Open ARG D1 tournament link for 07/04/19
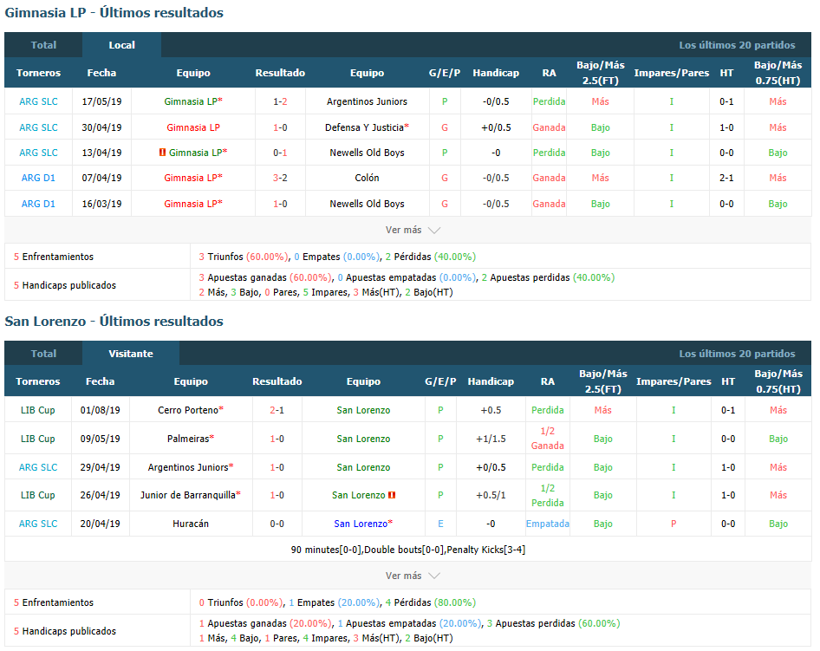 pos(38,178)
